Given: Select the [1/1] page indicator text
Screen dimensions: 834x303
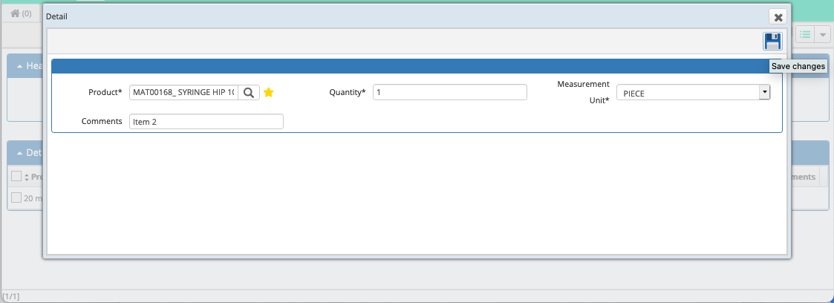Looking at the screenshot, I should click(x=11, y=296).
